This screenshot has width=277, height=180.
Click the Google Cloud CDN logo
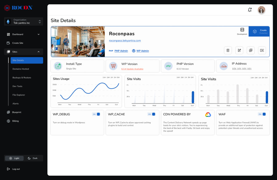[x=208, y=115]
